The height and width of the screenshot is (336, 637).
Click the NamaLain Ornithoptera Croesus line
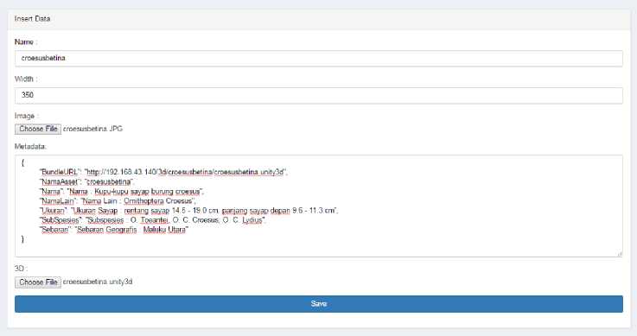point(118,201)
